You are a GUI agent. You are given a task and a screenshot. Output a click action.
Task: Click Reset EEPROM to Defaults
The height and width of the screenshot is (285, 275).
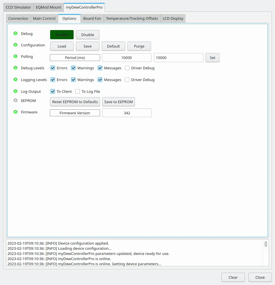75,102
